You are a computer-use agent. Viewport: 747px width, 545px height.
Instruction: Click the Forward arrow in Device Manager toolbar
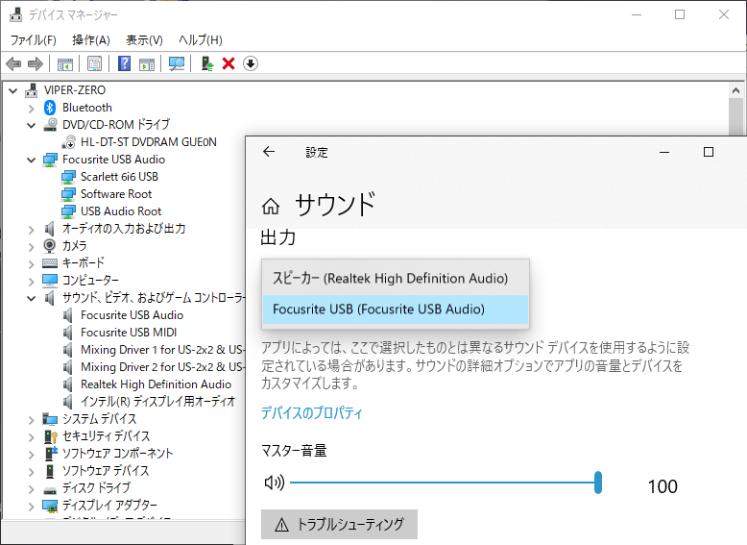(x=36, y=63)
